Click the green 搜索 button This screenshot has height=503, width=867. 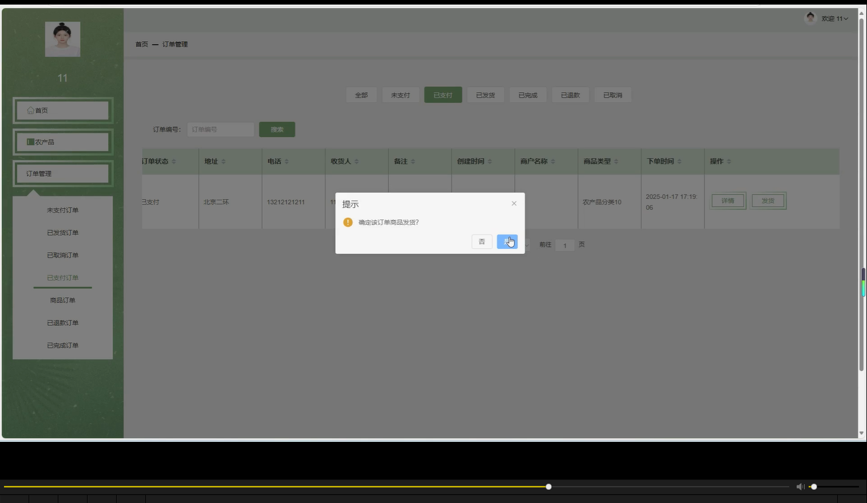click(x=277, y=129)
